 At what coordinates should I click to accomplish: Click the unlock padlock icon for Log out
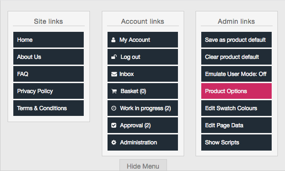point(114,57)
